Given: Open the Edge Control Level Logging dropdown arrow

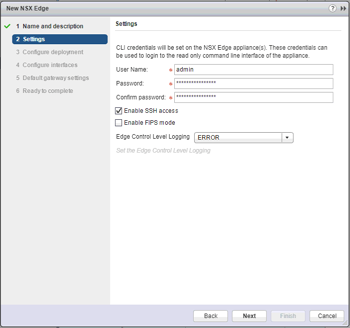Looking at the screenshot, I should [287, 138].
